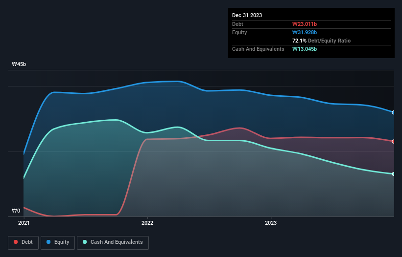Click the Equity data point at Dec 2023
The height and width of the screenshot is (257, 402).
pos(394,112)
